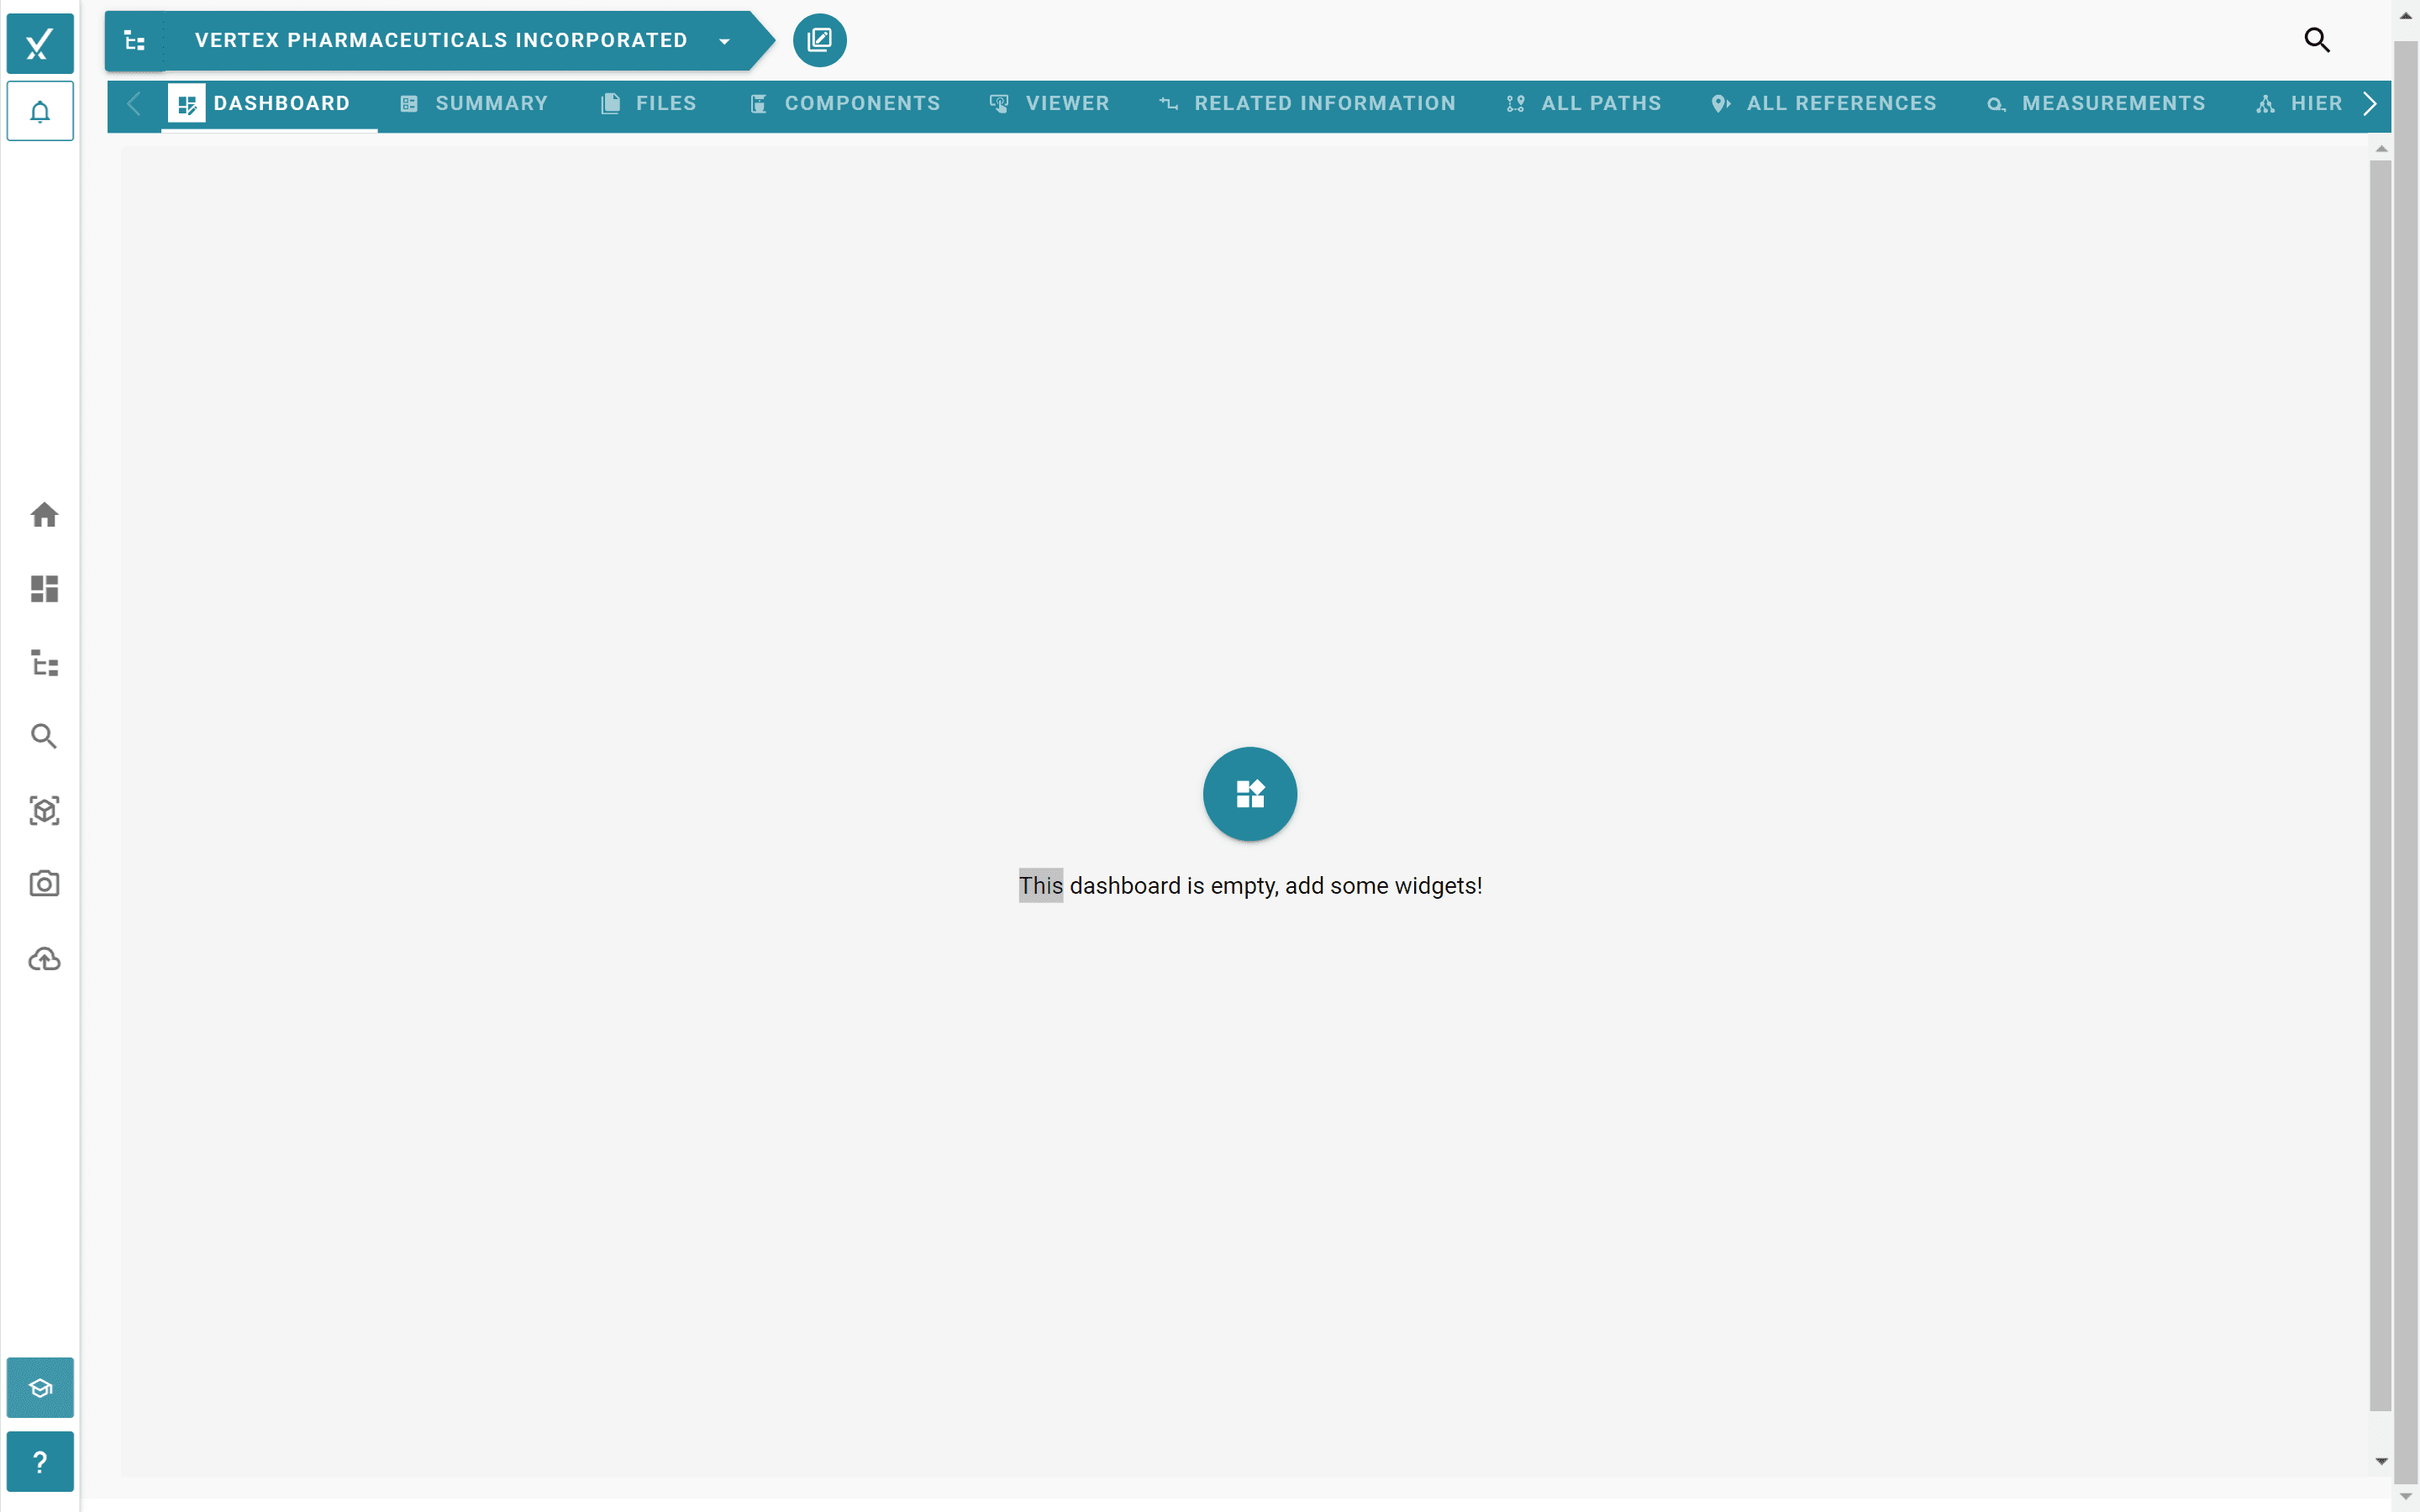The width and height of the screenshot is (2420, 1512).
Task: Open notifications via the bell icon
Action: (40, 111)
